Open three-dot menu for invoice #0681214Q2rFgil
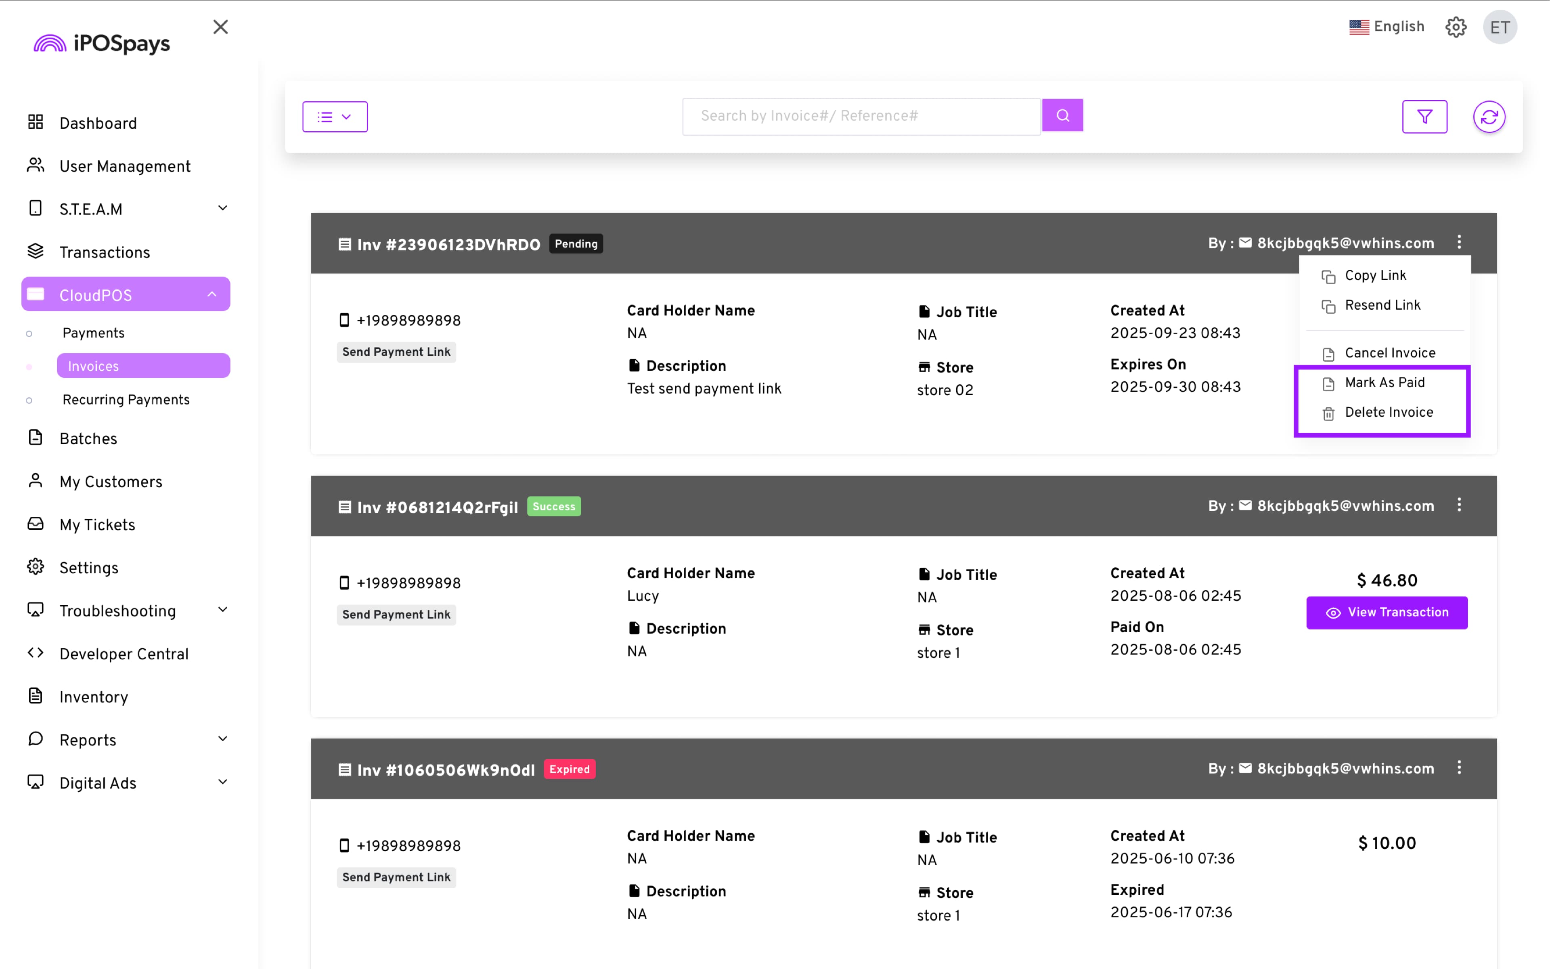Image resolution: width=1550 pixels, height=969 pixels. 1459,505
